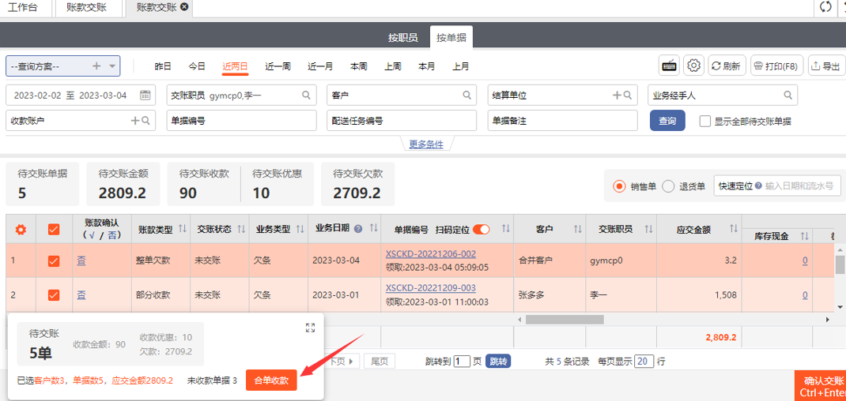
Task: Click the keyboard shortcuts icon
Action: (x=670, y=66)
